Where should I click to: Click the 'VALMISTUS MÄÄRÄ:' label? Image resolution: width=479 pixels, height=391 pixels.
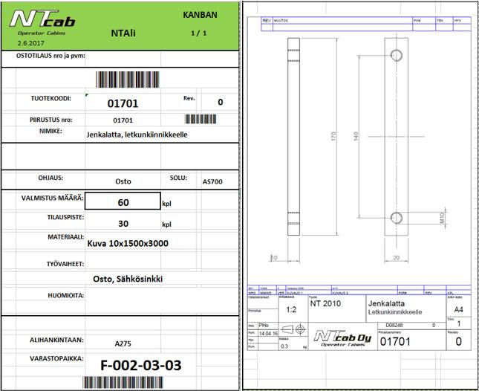(x=53, y=198)
